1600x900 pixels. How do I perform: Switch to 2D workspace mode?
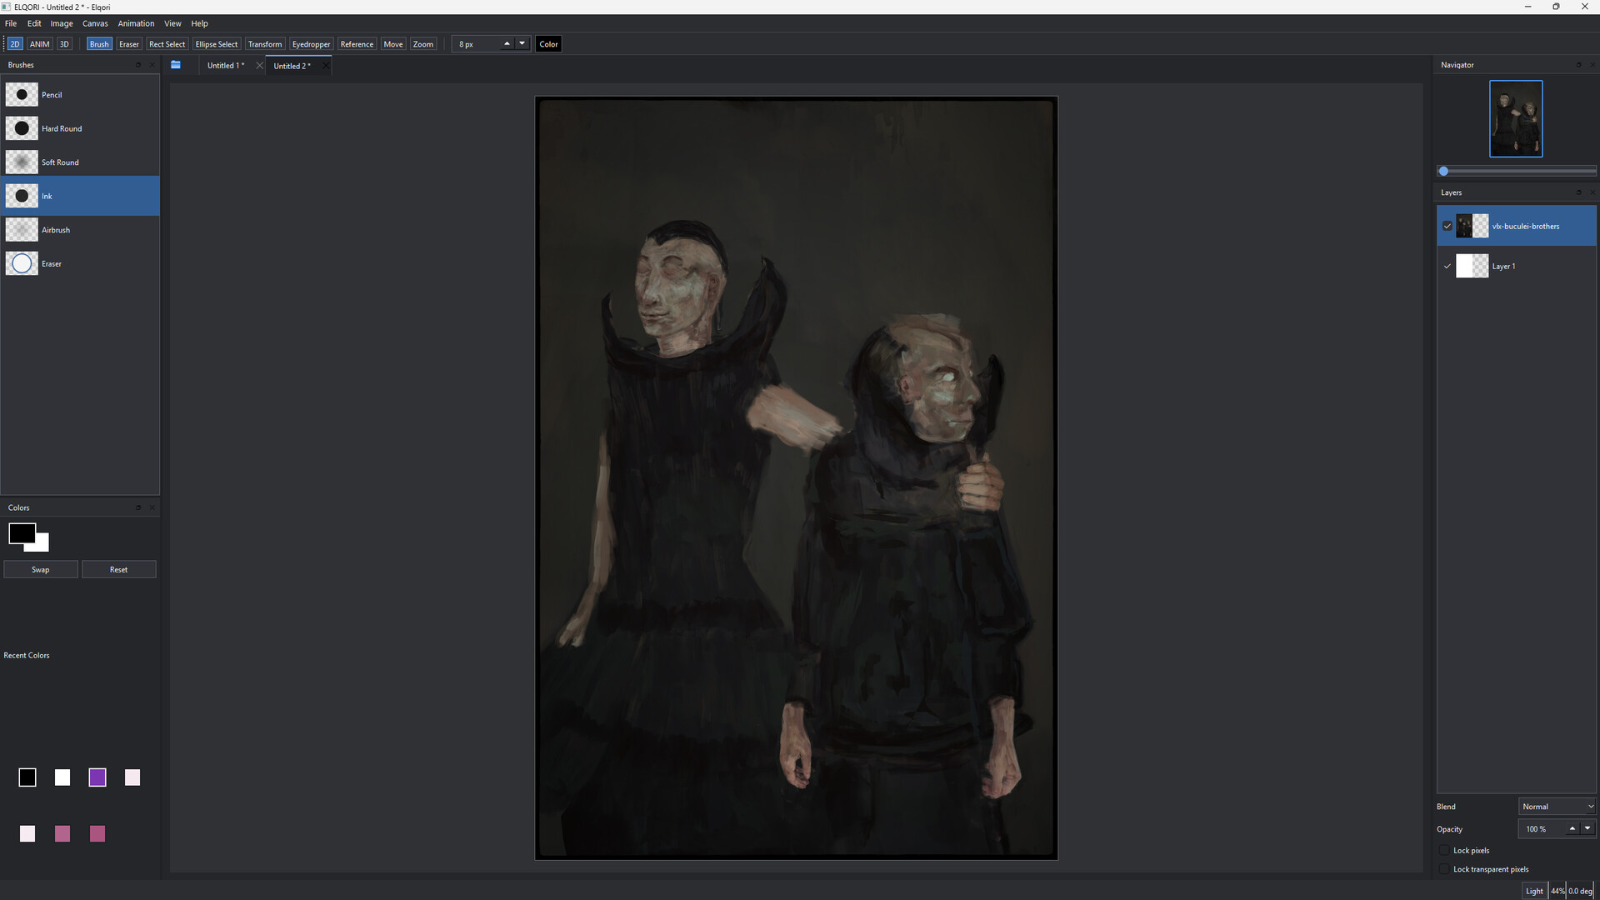(14, 44)
